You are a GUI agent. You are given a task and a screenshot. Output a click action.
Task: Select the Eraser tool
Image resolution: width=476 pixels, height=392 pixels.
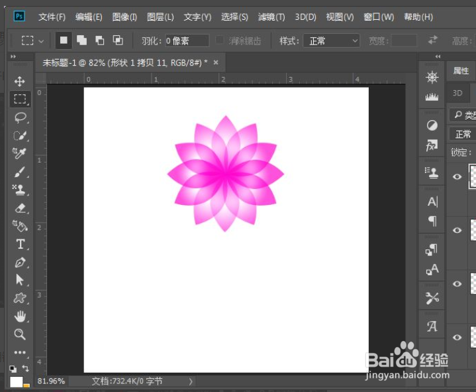pos(20,208)
